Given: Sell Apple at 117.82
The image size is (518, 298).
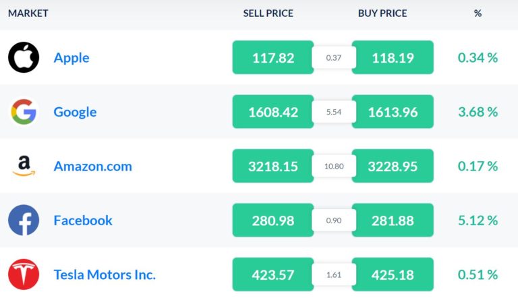Looking at the screenshot, I should 273,57.
